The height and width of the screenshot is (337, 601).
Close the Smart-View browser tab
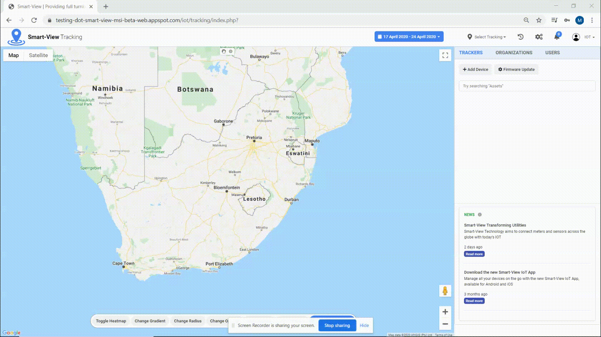[x=91, y=6]
